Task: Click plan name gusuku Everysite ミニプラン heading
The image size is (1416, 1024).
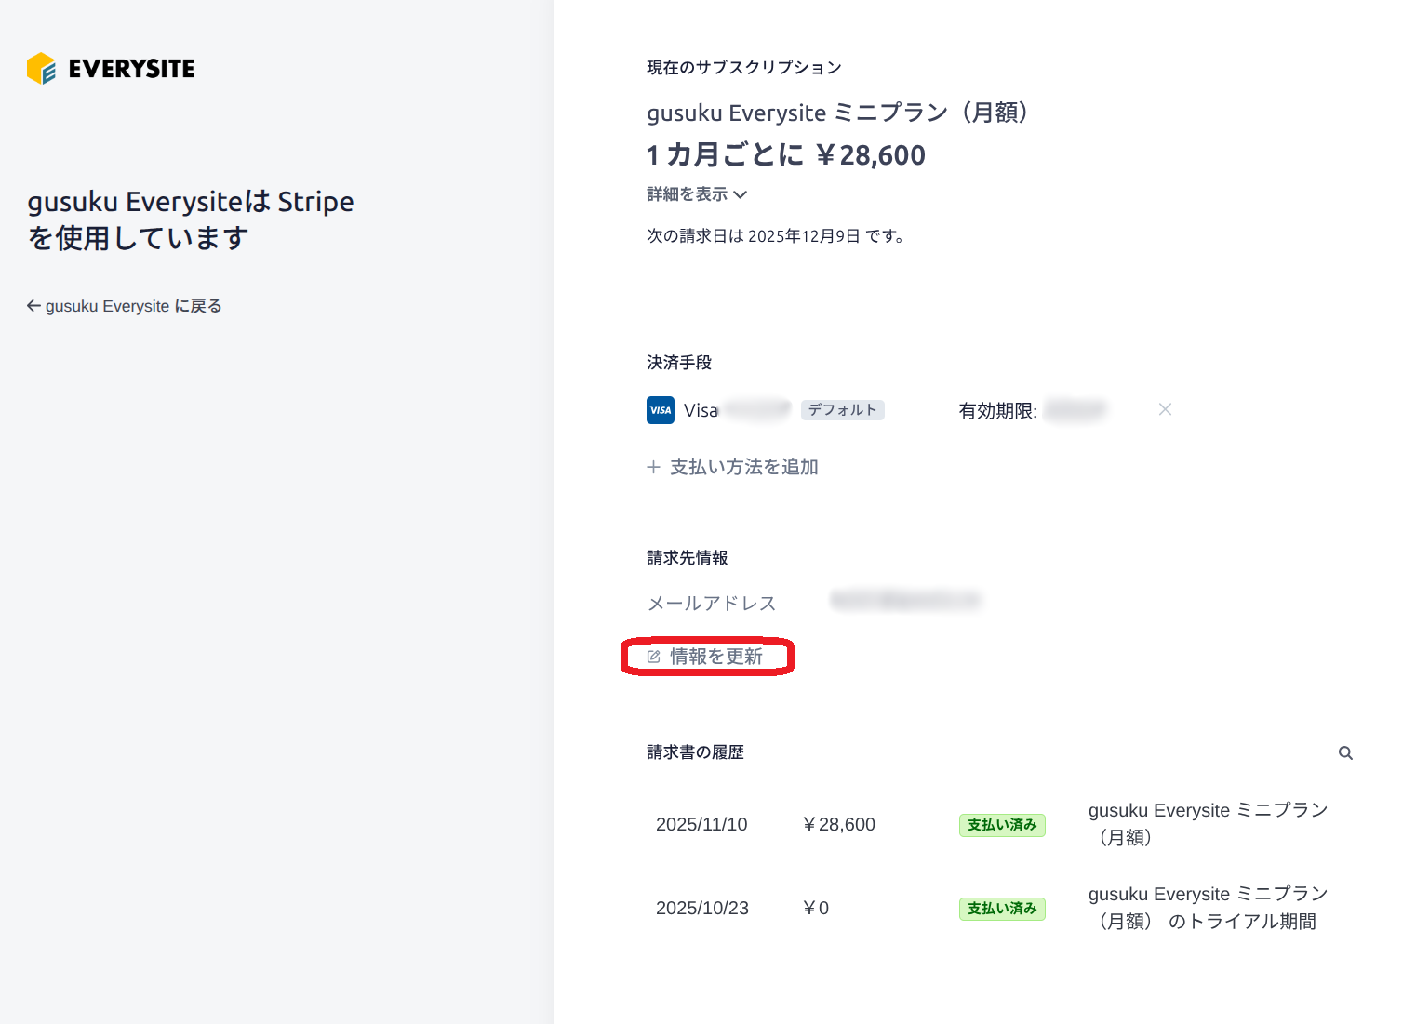Action: pos(838,113)
